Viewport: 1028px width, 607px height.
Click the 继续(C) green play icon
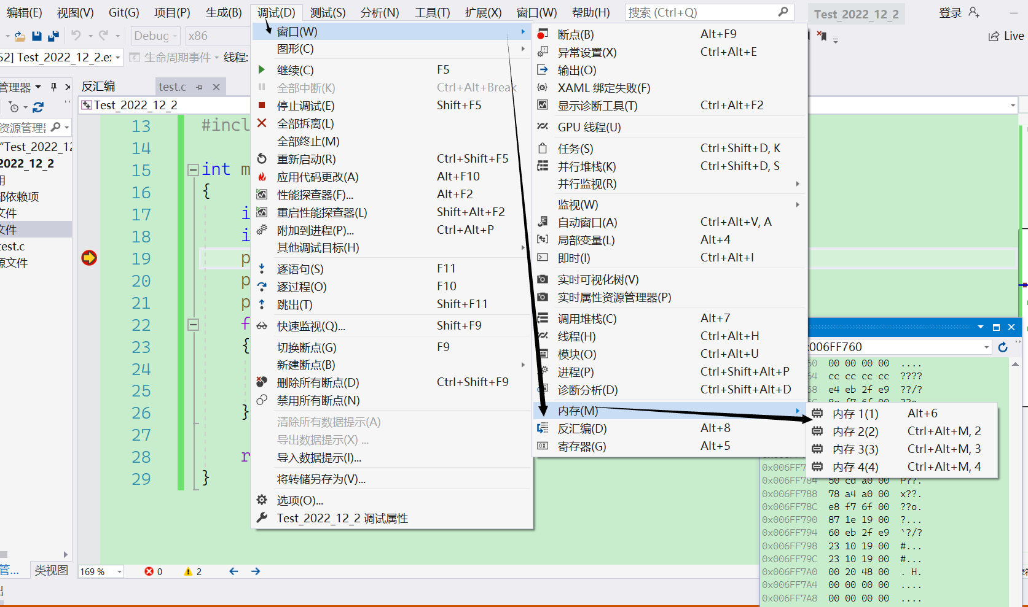[x=262, y=70]
